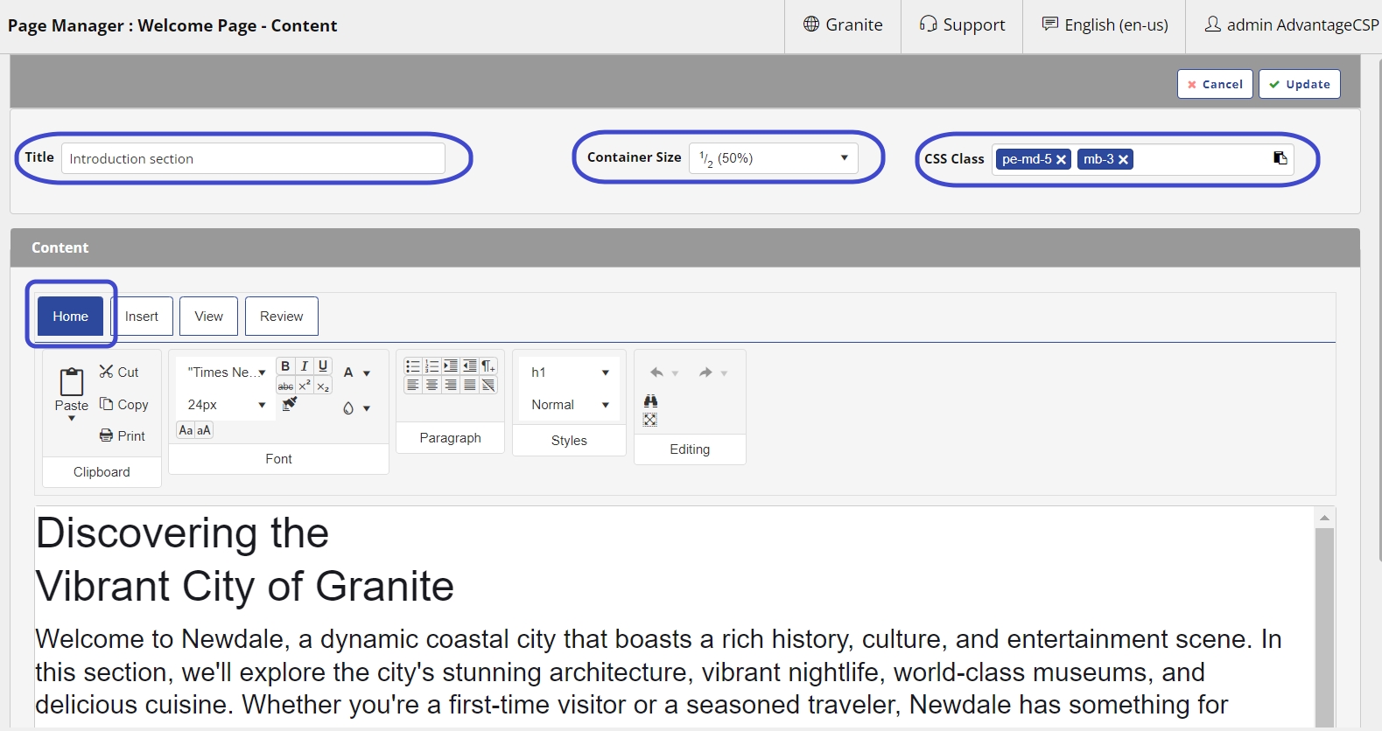1382x731 pixels.
Task: Click the editor vertical scrollbar up arrow
Action: coord(1324,518)
